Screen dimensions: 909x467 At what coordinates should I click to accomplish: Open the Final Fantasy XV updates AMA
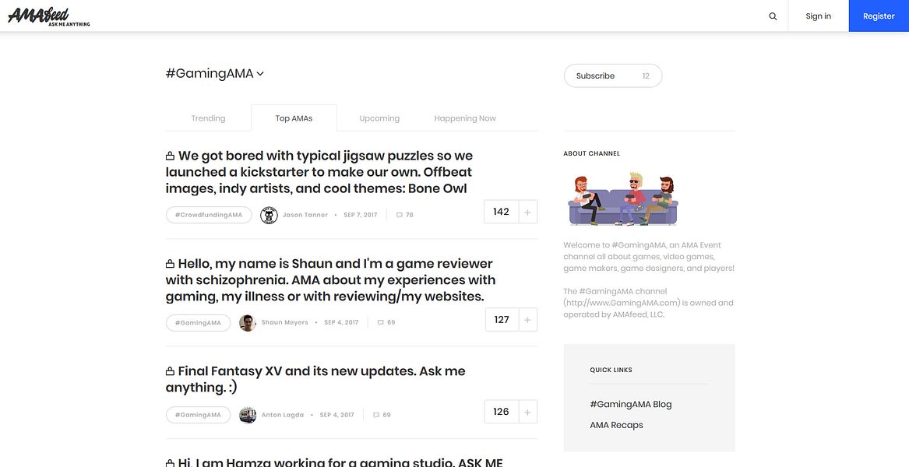[315, 379]
